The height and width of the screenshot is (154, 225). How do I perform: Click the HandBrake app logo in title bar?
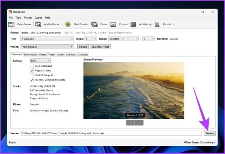coord(11,12)
